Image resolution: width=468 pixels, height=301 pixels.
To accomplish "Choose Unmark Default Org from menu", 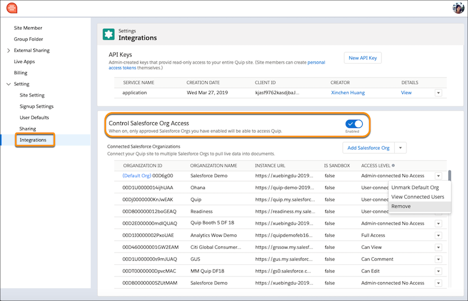I will coord(415,188).
